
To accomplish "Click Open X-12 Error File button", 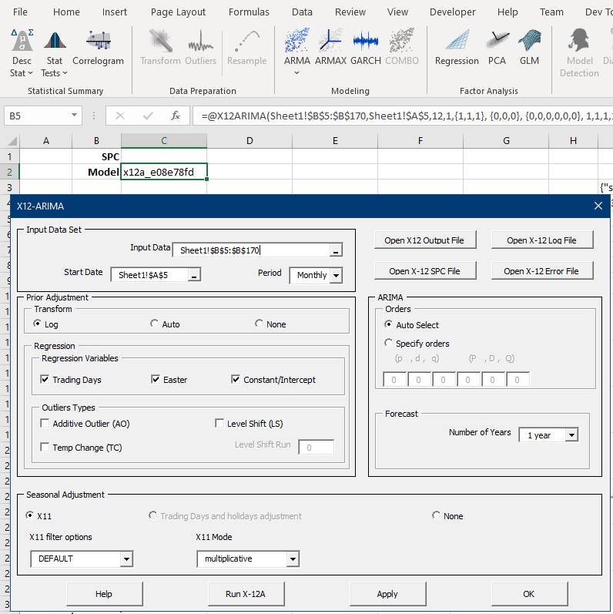I will tap(541, 270).
